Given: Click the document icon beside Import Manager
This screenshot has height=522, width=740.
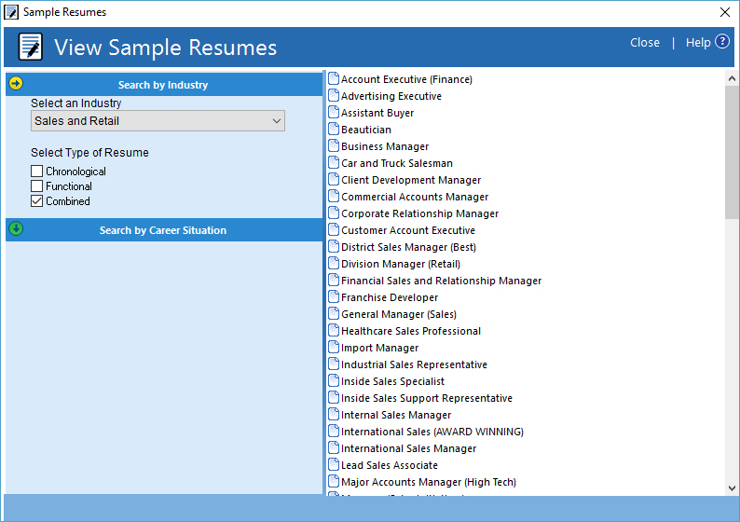Looking at the screenshot, I should [334, 348].
